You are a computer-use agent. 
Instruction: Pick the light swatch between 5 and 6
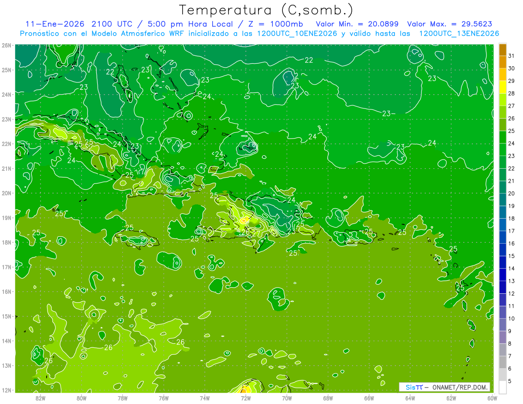click(x=503, y=375)
